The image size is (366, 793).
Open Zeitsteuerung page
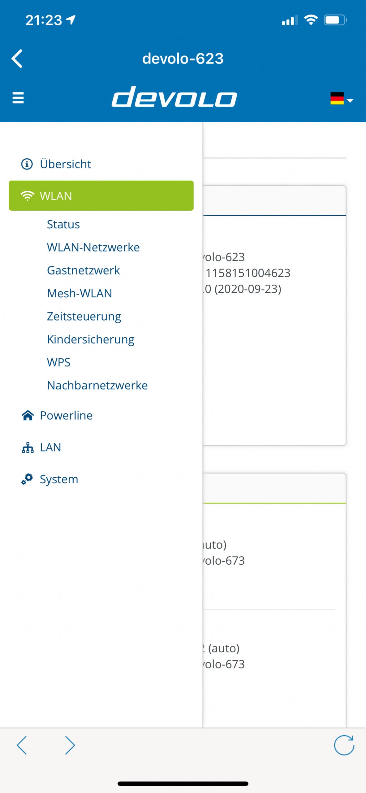coord(84,316)
